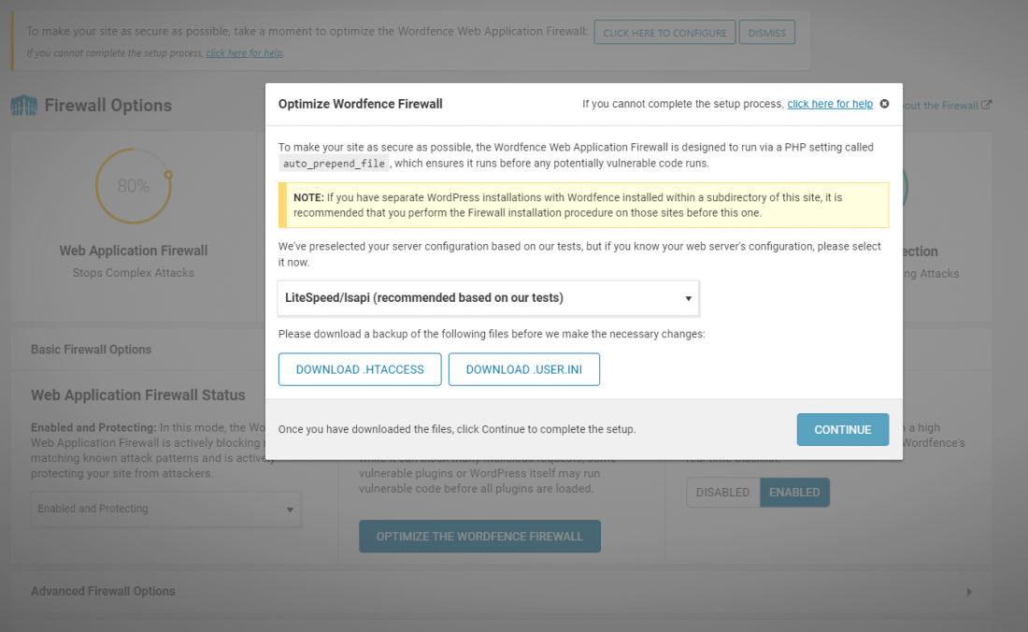Image resolution: width=1028 pixels, height=632 pixels.
Task: Download the .user.ini backup file
Action: [x=524, y=369]
